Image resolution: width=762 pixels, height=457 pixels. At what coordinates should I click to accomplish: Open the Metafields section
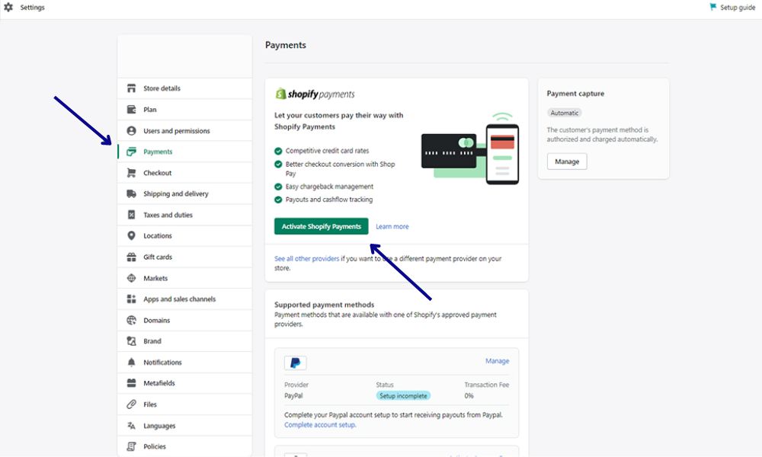pos(184,383)
